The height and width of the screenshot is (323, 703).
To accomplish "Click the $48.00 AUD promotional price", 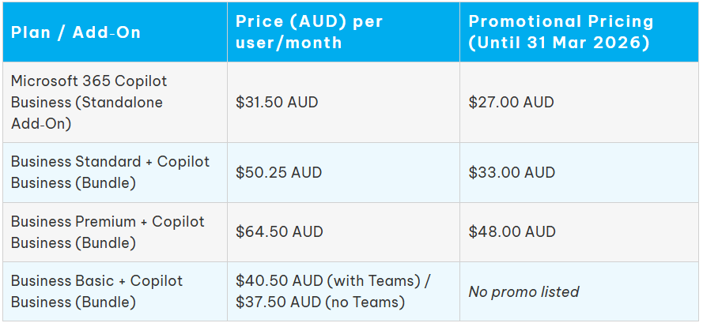I will click(512, 232).
